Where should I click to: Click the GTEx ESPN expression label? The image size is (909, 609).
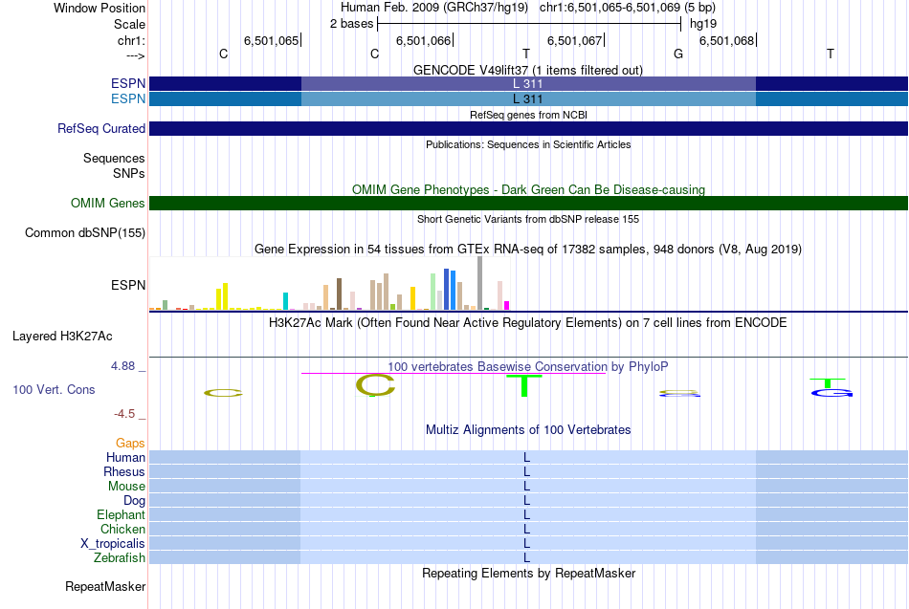(128, 285)
